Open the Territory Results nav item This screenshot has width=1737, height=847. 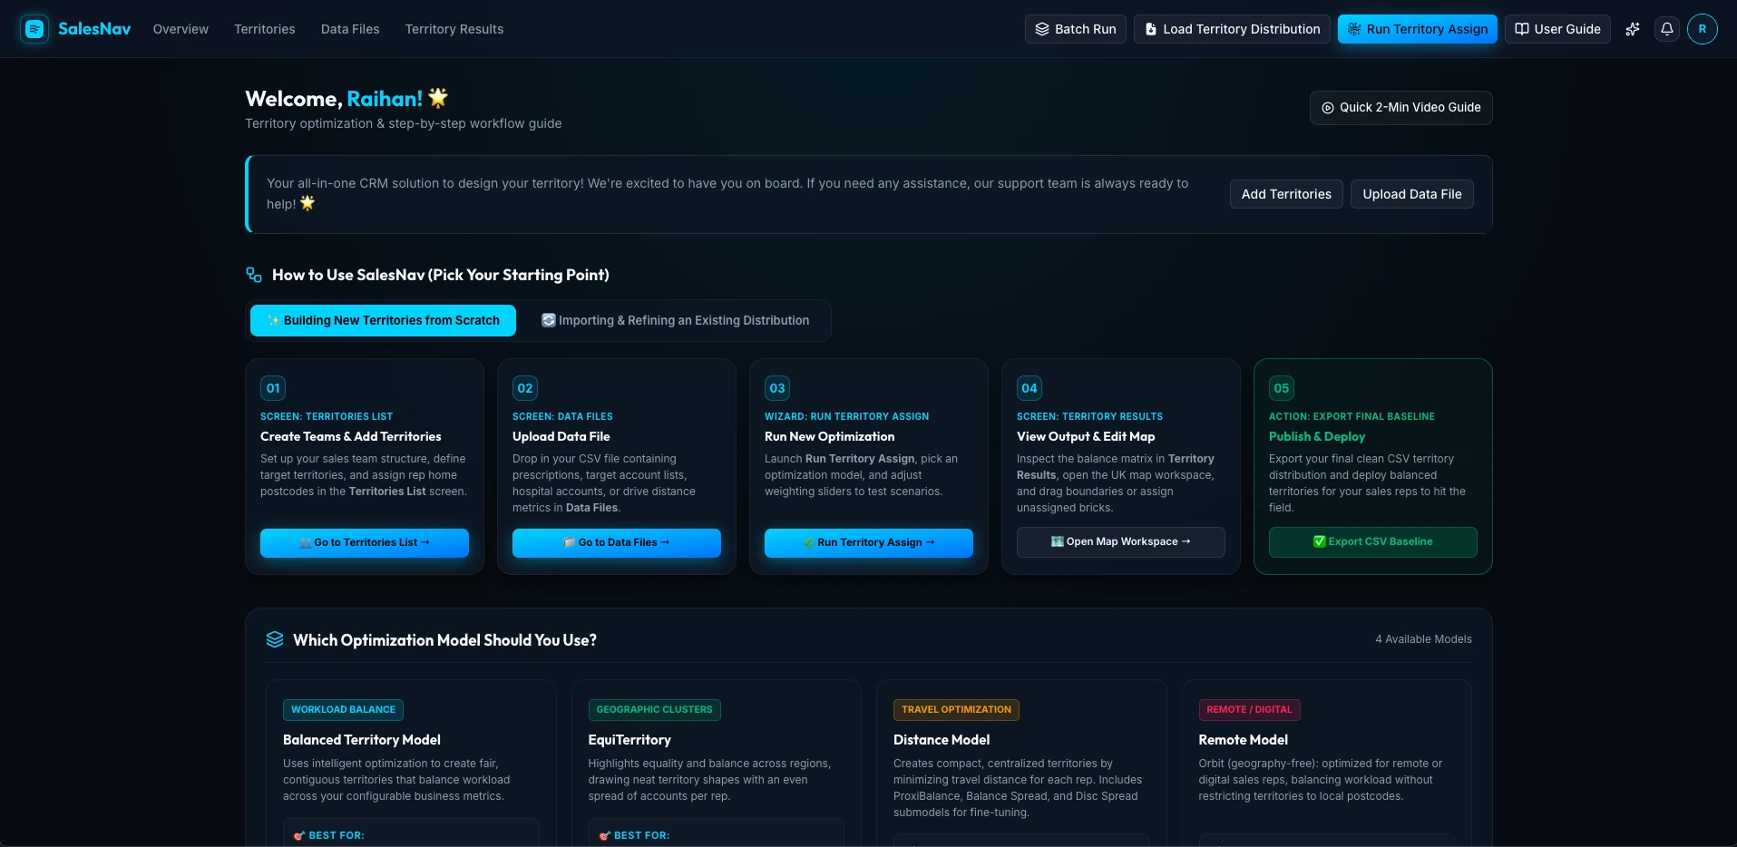point(454,29)
